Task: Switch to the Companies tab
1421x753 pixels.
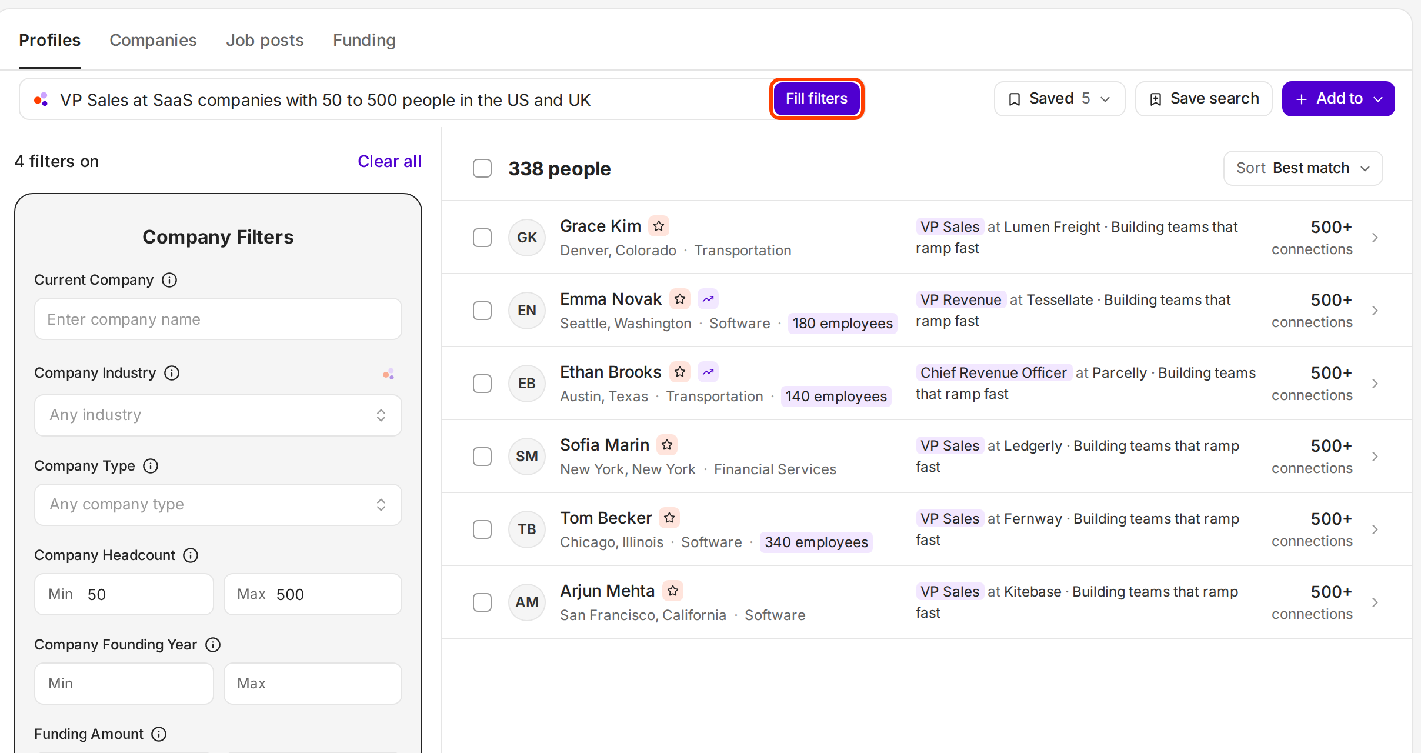Action: click(x=153, y=40)
